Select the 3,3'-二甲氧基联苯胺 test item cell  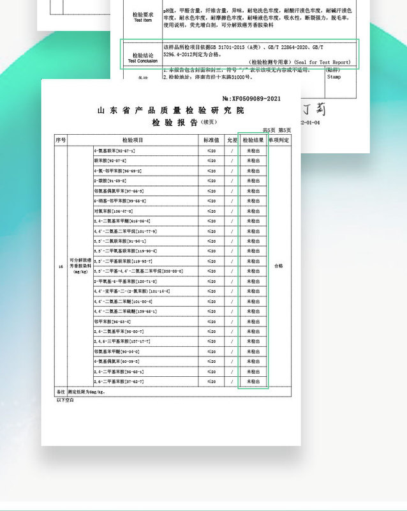pyautogui.click(x=145, y=251)
